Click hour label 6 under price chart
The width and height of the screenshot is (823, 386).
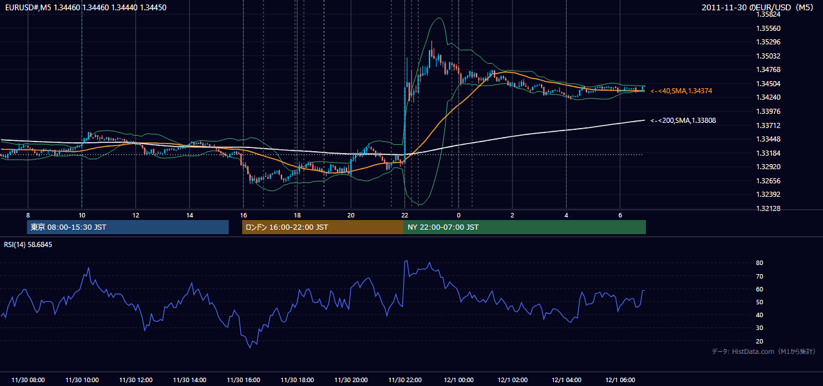[x=620, y=215]
